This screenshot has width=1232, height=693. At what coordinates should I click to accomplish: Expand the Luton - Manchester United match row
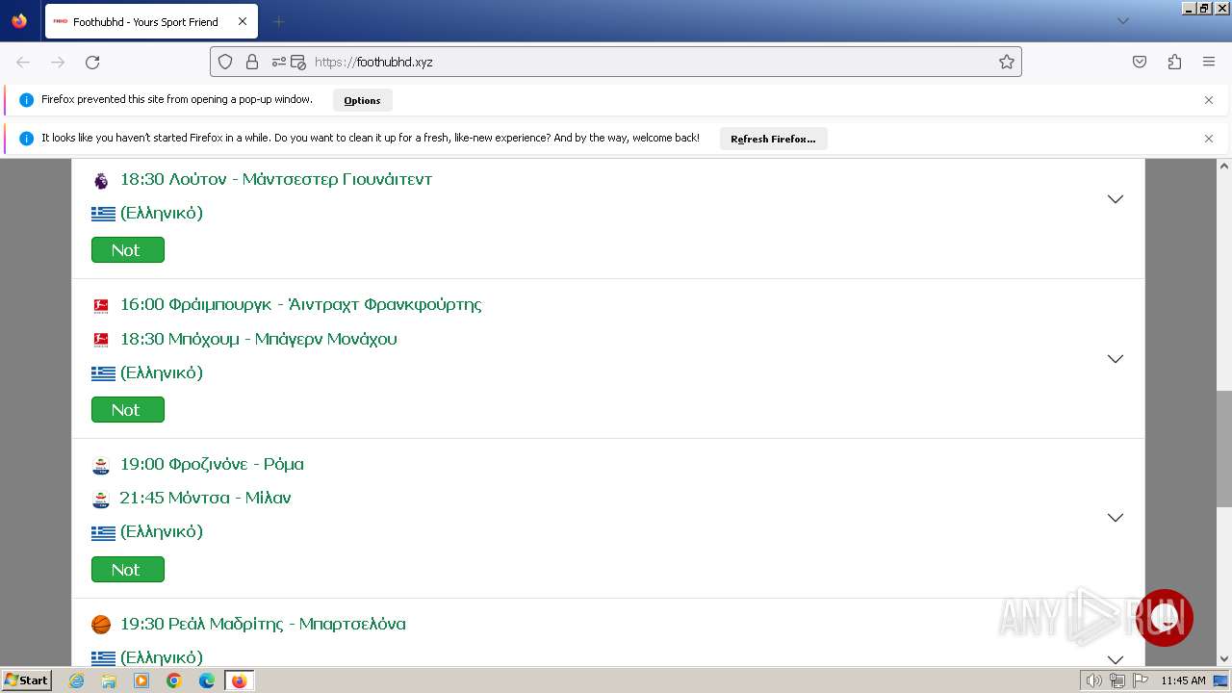coord(1116,199)
